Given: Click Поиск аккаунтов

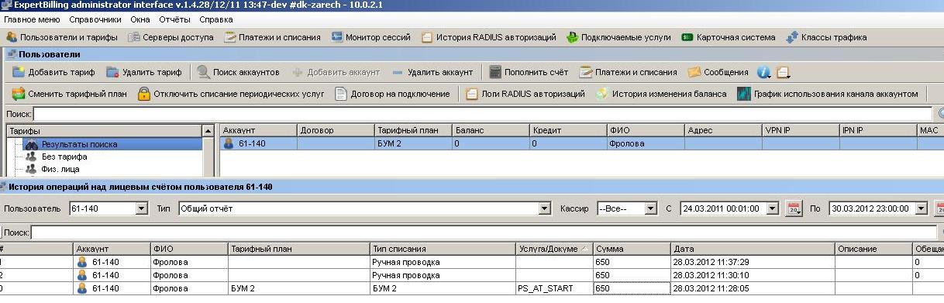Looking at the screenshot, I should tap(239, 72).
